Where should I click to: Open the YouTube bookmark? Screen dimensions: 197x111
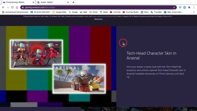click(115, 12)
